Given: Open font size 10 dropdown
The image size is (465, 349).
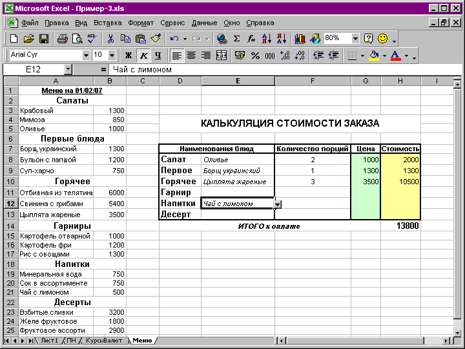Looking at the screenshot, I should tap(112, 55).
